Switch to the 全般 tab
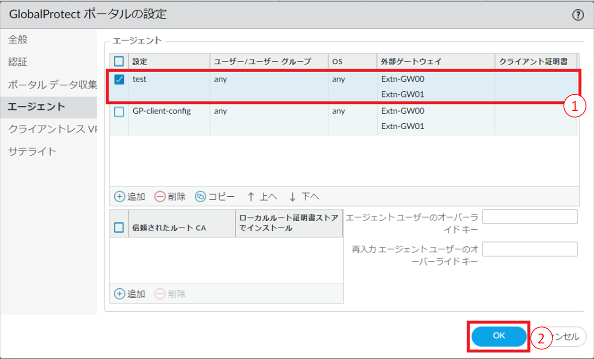Viewport: 594px width, 359px height. pos(18,40)
